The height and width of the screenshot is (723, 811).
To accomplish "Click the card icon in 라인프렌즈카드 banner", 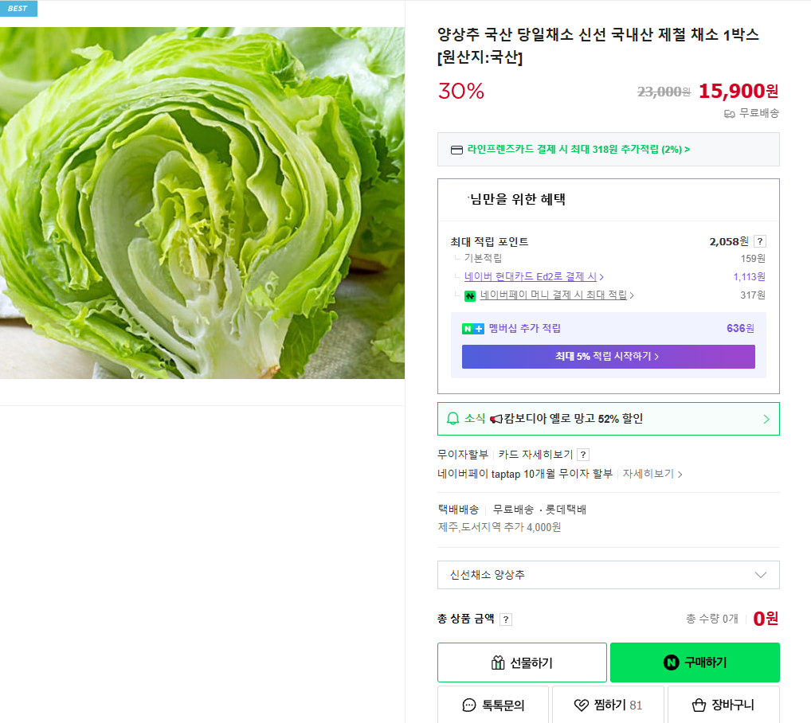I will coord(456,150).
